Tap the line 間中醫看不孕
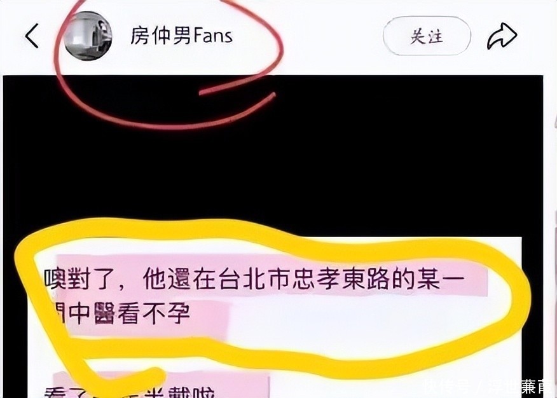Screen dimensions: 557x398 click(119, 313)
